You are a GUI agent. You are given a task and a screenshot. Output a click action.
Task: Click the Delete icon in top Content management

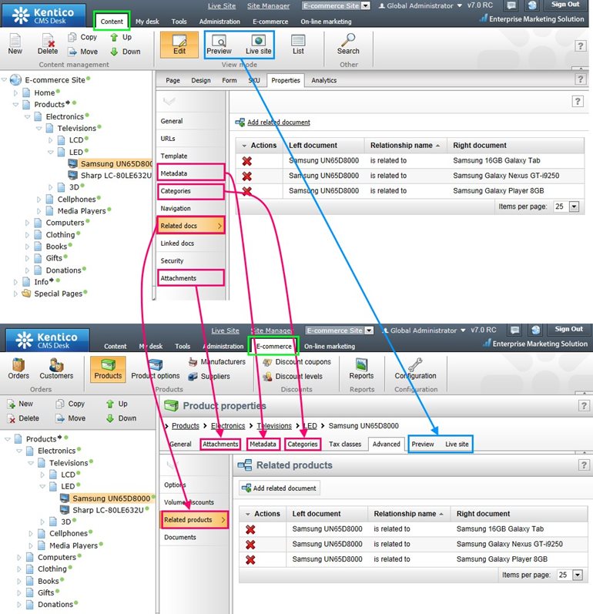[48, 44]
